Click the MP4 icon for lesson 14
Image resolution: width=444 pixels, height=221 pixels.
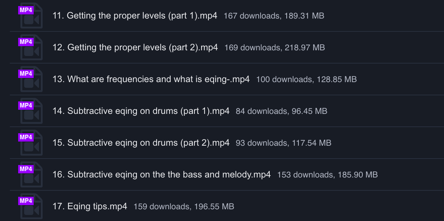coord(31,112)
